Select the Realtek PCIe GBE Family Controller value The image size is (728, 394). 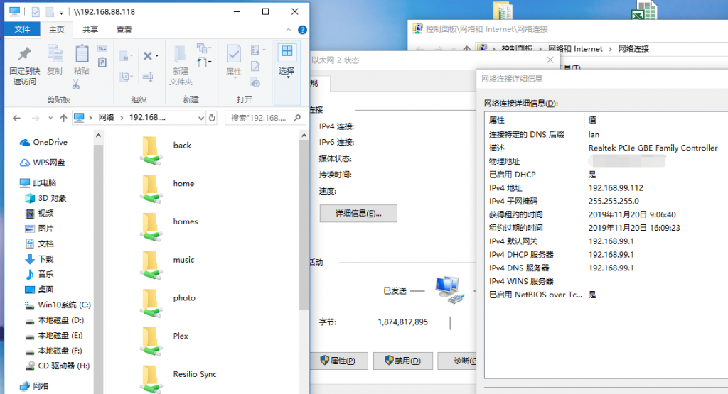click(x=653, y=148)
